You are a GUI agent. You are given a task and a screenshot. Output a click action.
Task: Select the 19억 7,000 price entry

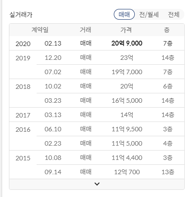click(x=127, y=72)
